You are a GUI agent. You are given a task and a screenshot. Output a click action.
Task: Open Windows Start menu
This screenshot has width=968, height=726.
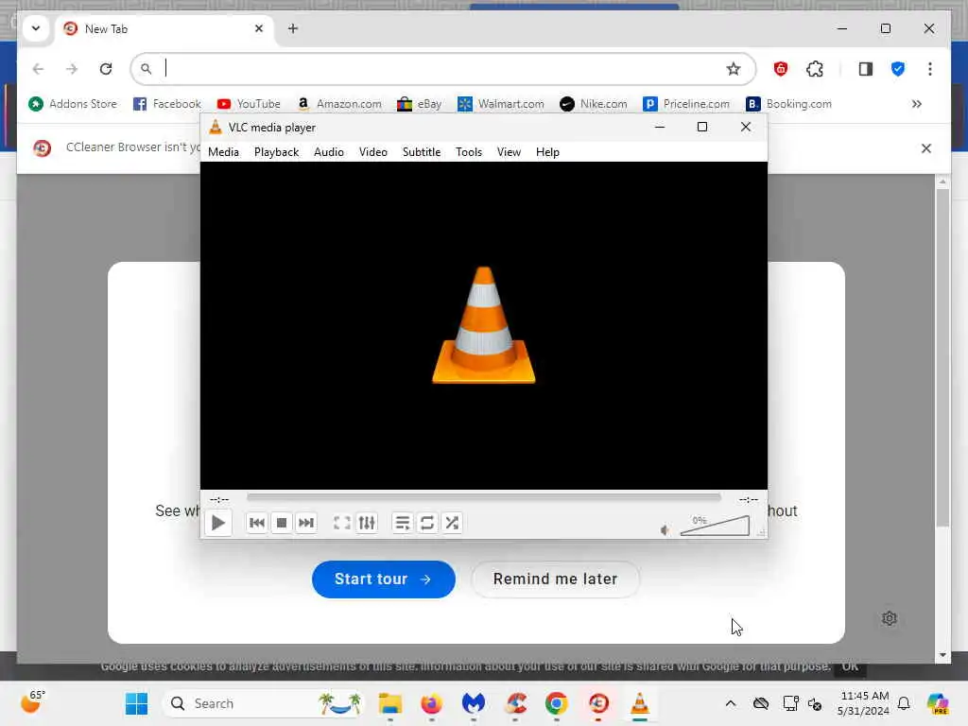tap(136, 703)
